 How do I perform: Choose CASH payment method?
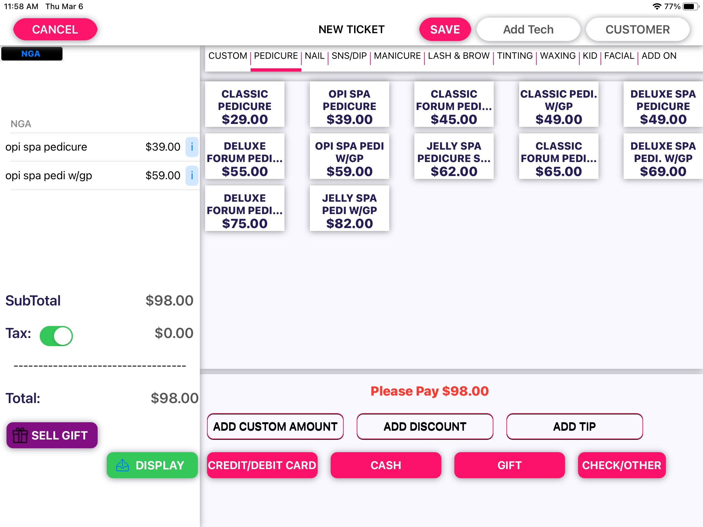(386, 465)
